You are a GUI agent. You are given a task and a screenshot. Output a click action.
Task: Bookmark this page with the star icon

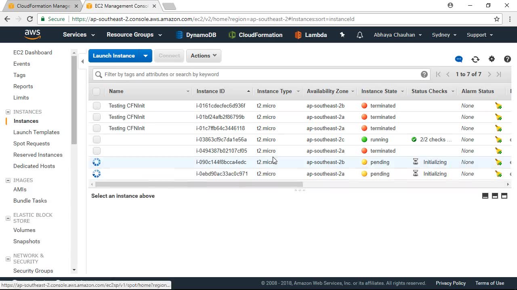(x=497, y=19)
